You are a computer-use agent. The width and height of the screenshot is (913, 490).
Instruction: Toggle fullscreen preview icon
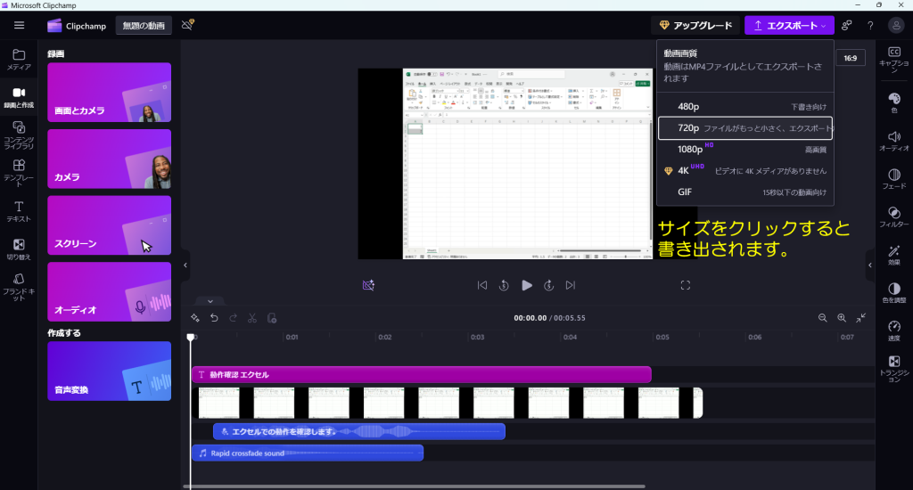[x=686, y=285]
